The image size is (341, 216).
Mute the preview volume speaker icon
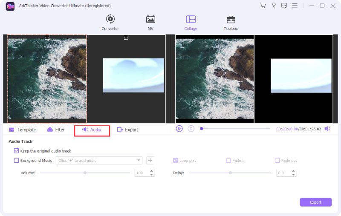[x=327, y=129]
